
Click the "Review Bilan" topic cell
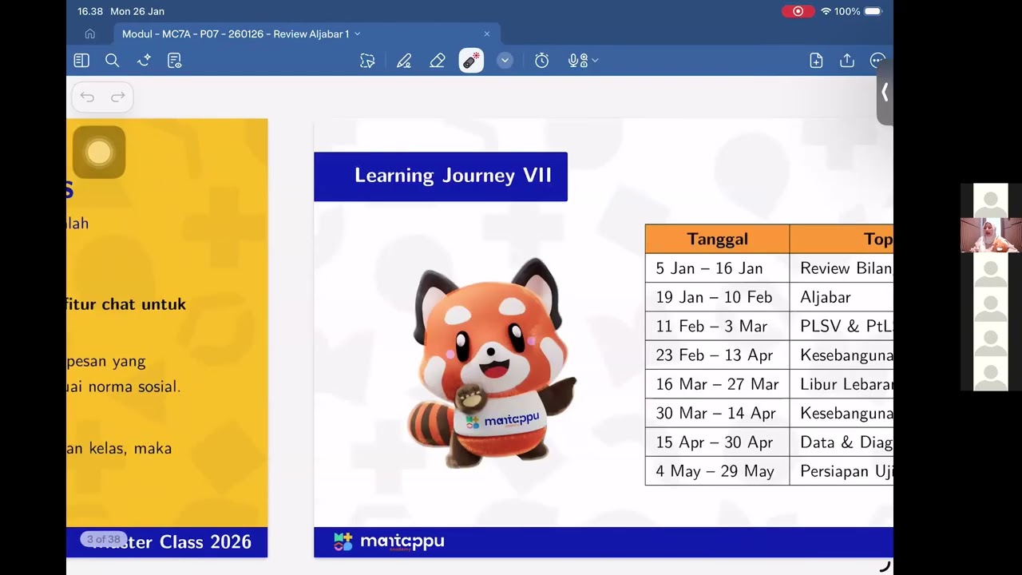[x=842, y=268]
